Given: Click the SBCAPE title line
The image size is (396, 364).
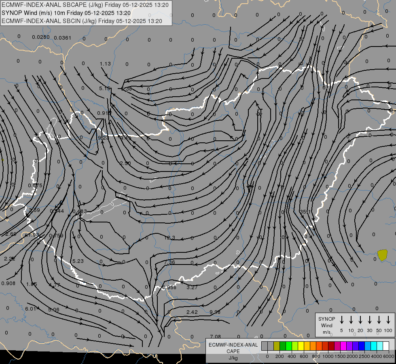Looking at the screenshot, I should click(85, 5).
